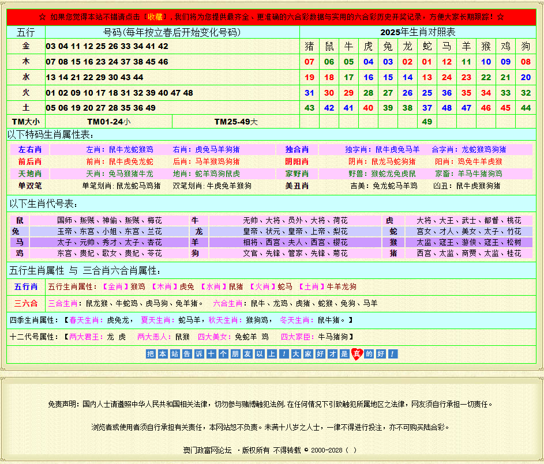Click the 春天生肖 label

click(84, 320)
